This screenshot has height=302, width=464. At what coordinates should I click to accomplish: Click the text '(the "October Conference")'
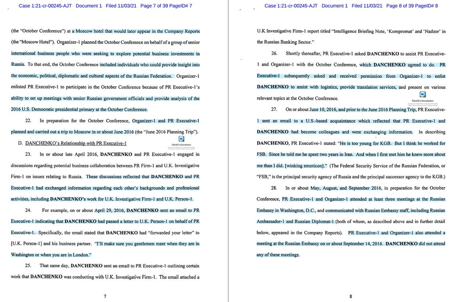(x=38, y=31)
